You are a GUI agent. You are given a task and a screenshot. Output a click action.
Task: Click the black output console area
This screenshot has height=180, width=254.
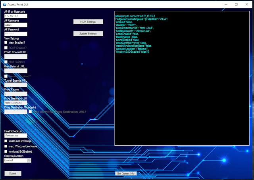pos(182,78)
